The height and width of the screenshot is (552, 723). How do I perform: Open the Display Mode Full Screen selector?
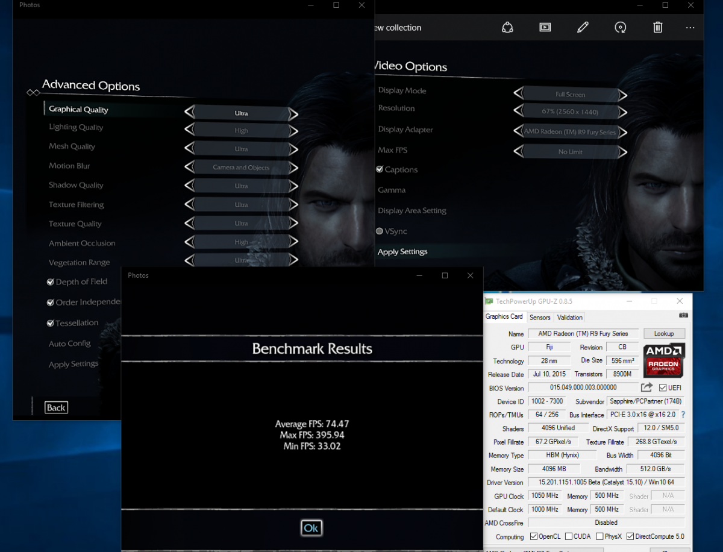(570, 95)
